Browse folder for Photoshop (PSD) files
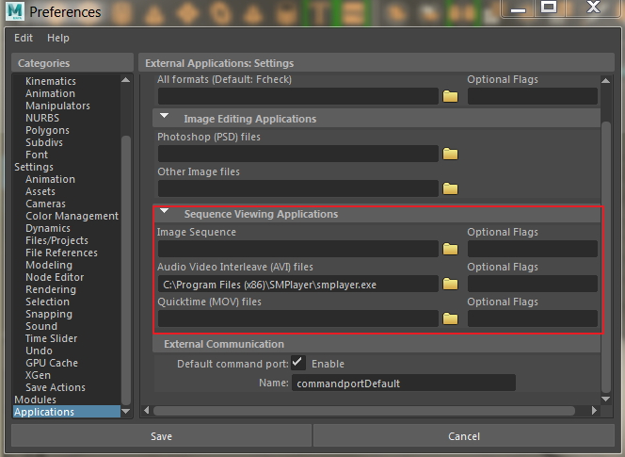This screenshot has height=457, width=625. point(451,154)
